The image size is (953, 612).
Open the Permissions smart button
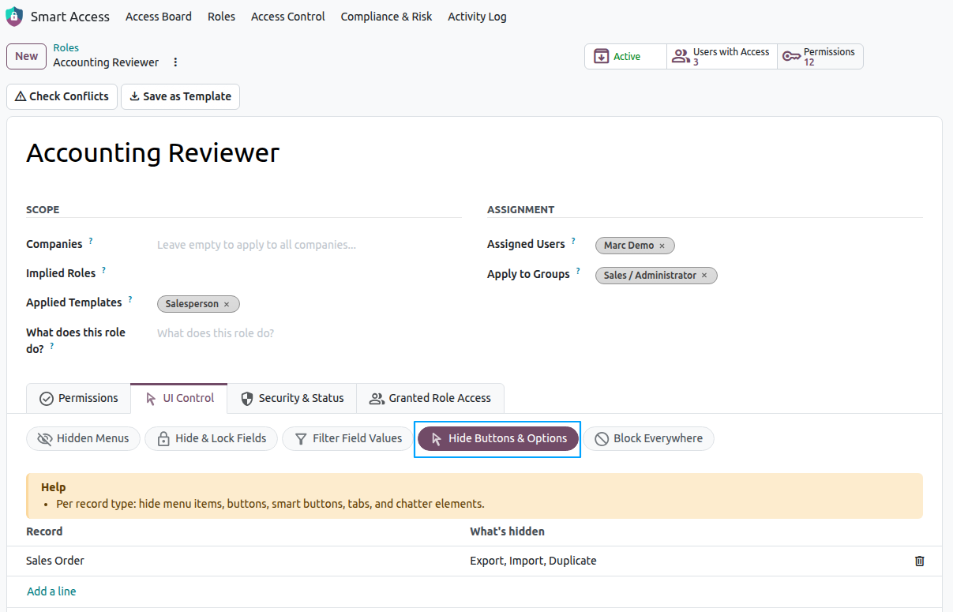click(820, 56)
